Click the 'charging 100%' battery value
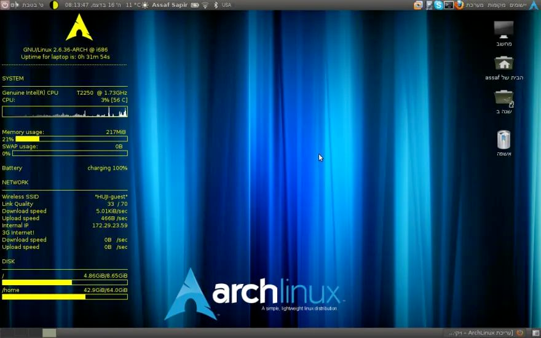The width and height of the screenshot is (541, 338). tap(108, 168)
